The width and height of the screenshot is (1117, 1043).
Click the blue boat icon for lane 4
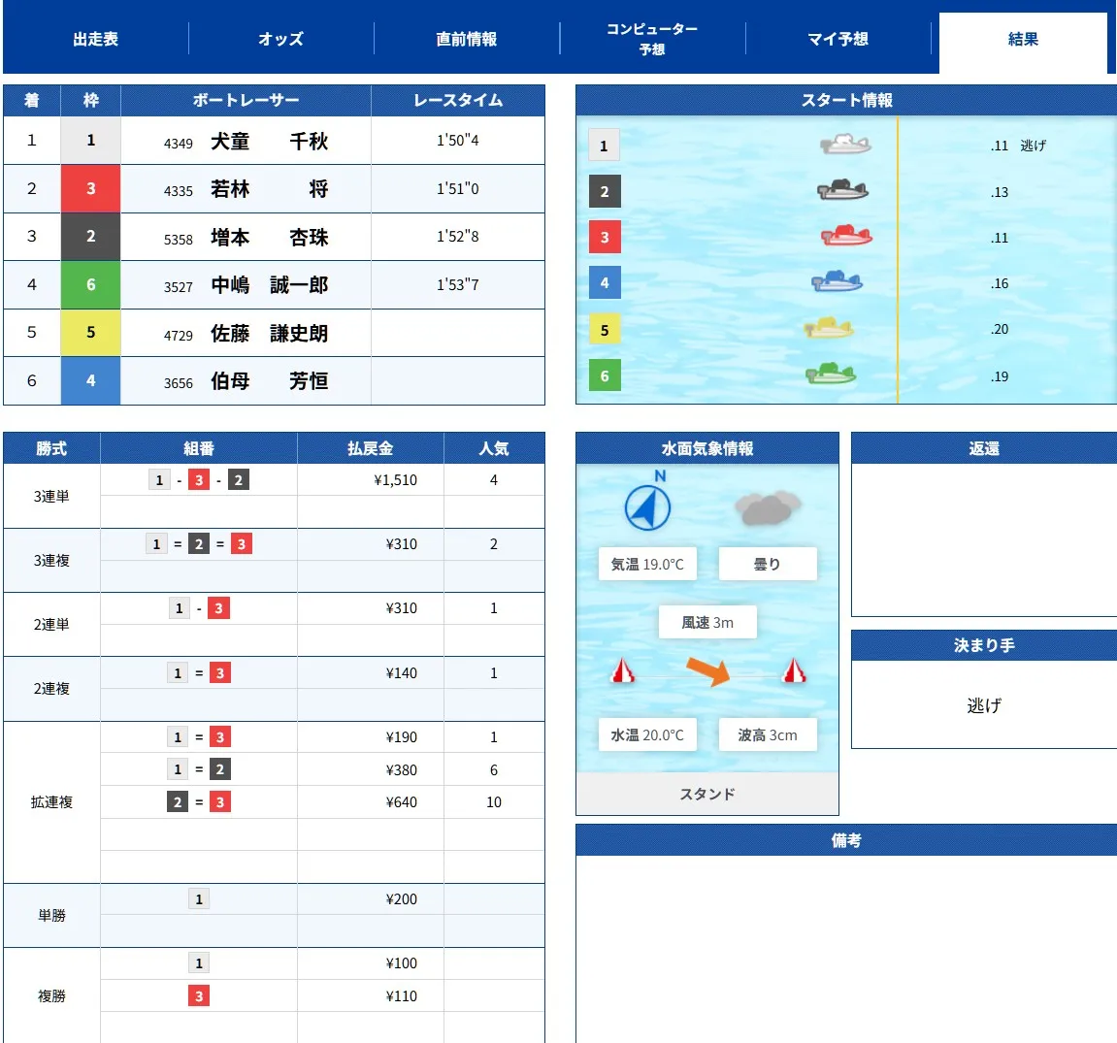(x=840, y=282)
